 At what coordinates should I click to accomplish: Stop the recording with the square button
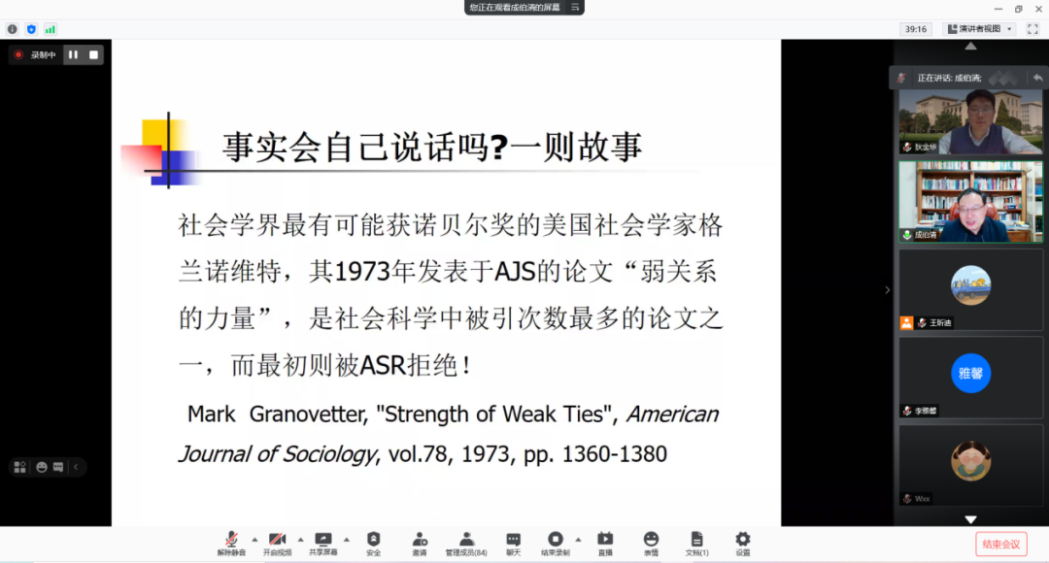pos(93,55)
